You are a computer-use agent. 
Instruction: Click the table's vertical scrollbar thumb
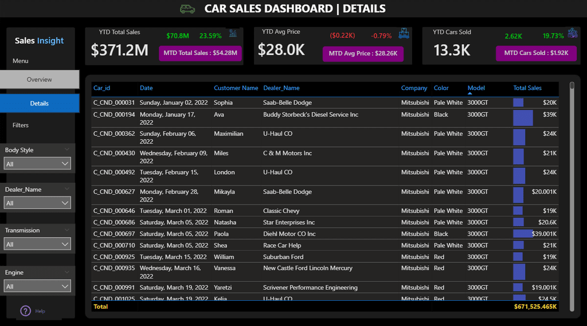[x=571, y=87]
